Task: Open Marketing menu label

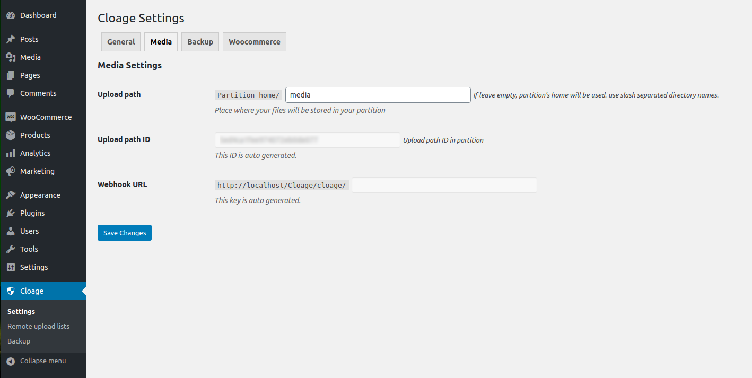Action: (37, 171)
